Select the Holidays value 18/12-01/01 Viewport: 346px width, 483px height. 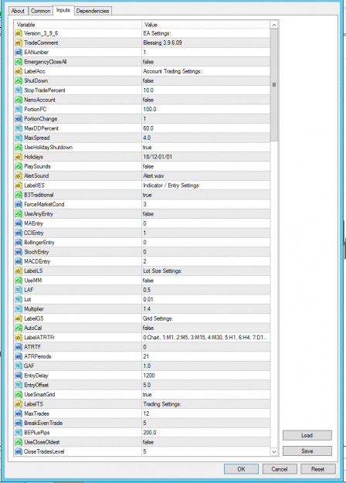pyautogui.click(x=158, y=157)
